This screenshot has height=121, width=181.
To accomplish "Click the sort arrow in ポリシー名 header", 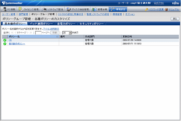I will click(x=57, y=37).
